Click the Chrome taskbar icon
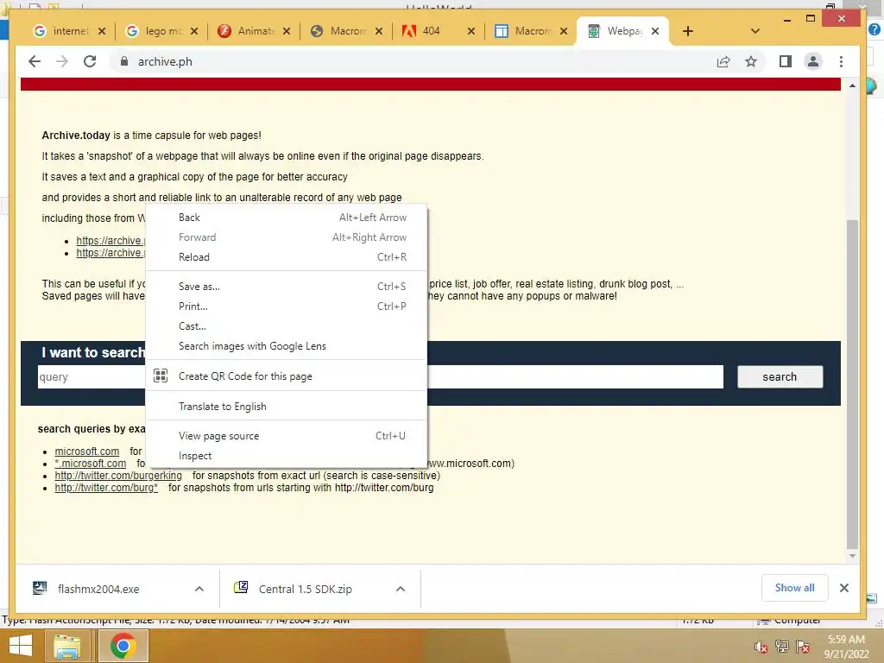Screen dimensions: 884x663 coord(123,646)
